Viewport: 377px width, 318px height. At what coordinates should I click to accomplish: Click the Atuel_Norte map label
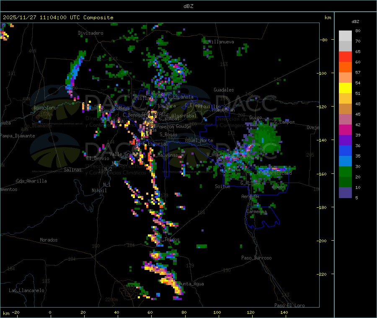199,140
